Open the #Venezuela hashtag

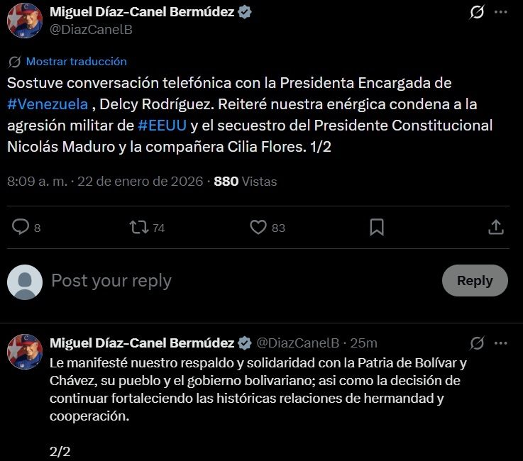tap(48, 104)
